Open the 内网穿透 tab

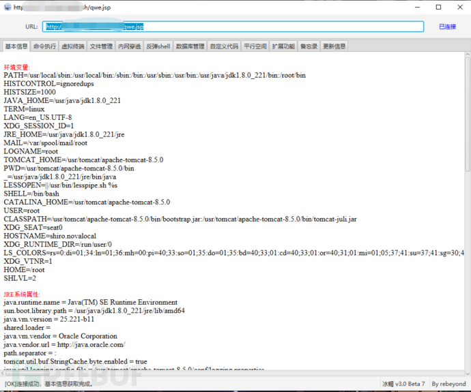129,46
